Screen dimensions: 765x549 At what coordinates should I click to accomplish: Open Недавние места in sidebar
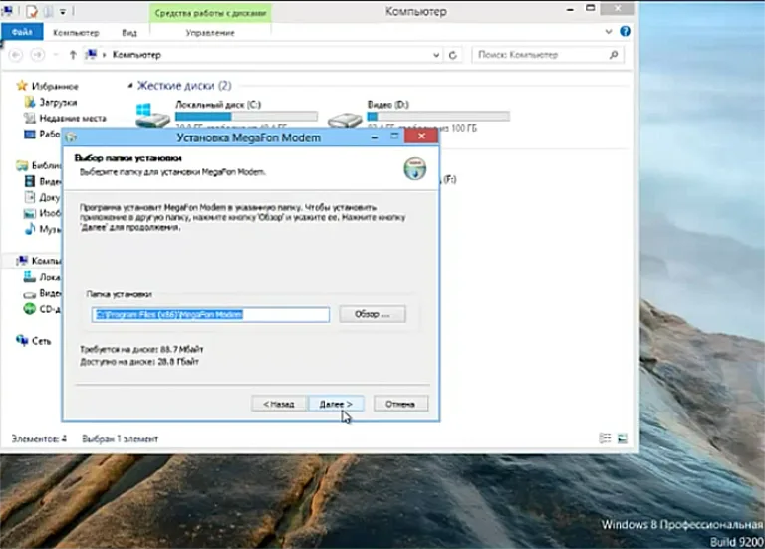[72, 119]
